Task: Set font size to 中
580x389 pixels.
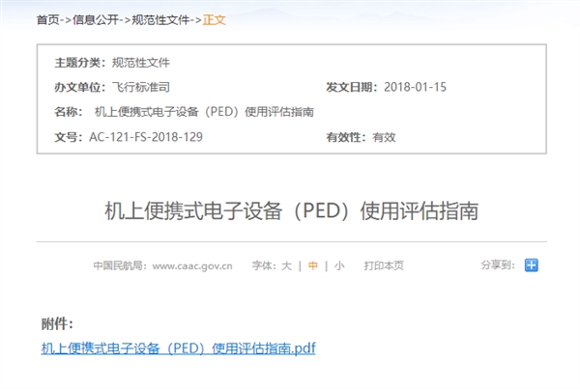Action: click(x=312, y=265)
